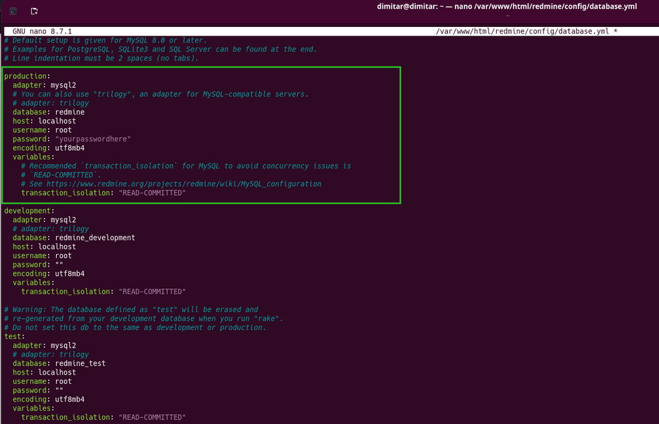
Task: Click the window title showing nano database.yml
Action: 506,7
